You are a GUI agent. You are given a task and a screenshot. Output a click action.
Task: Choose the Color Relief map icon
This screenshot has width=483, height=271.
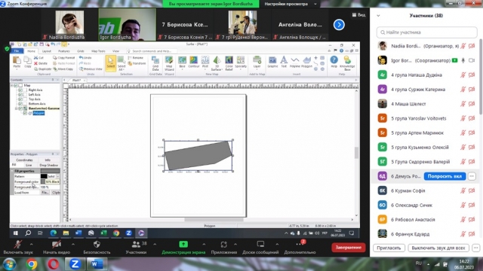pos(229,63)
